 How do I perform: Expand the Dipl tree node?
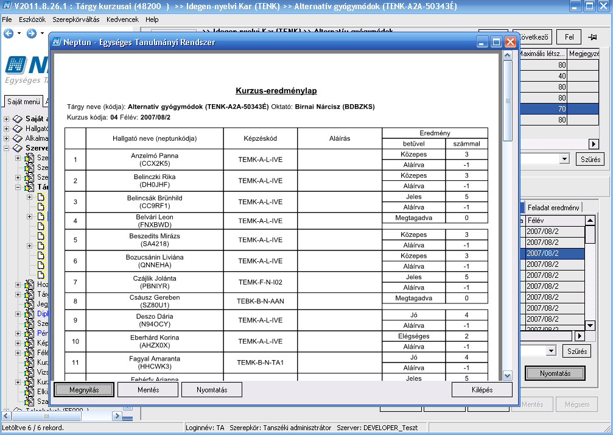pos(18,314)
